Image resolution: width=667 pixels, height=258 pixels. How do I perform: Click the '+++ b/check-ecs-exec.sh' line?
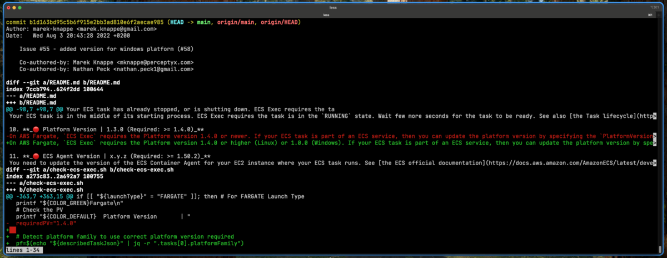click(44, 189)
